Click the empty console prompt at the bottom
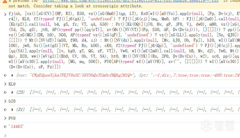The height and width of the screenshot is (138, 240). point(113,135)
